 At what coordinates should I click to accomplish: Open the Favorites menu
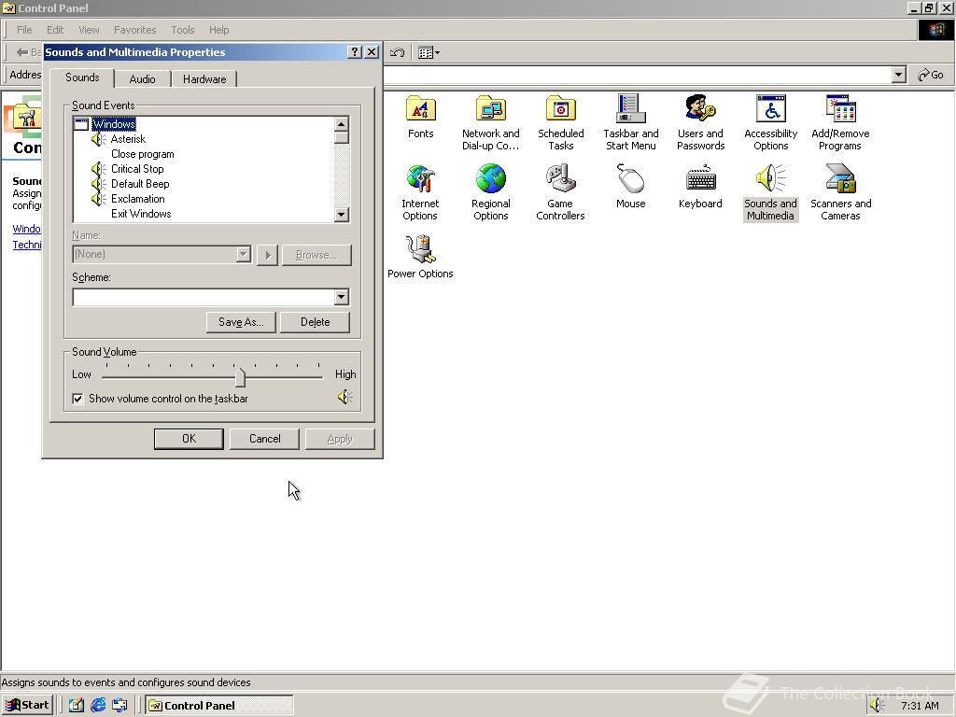(134, 30)
